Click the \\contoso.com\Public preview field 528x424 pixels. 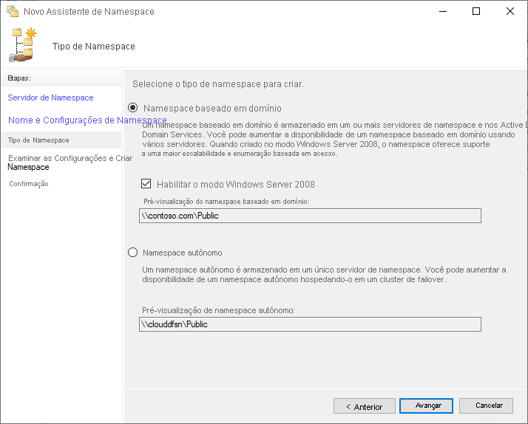310,216
